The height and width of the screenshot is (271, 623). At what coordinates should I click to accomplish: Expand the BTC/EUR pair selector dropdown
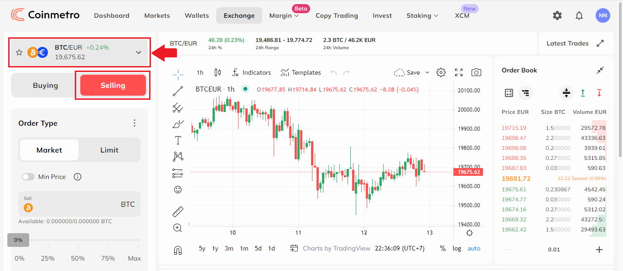(139, 52)
